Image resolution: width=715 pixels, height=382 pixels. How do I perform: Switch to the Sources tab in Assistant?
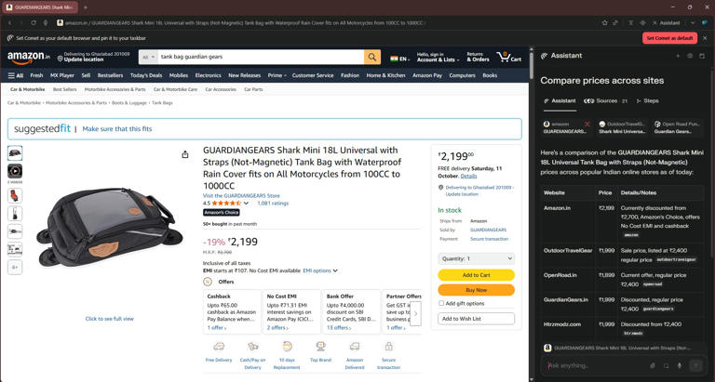[x=606, y=100]
